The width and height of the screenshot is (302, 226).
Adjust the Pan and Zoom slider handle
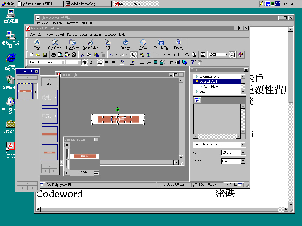pyautogui.click(x=67, y=159)
